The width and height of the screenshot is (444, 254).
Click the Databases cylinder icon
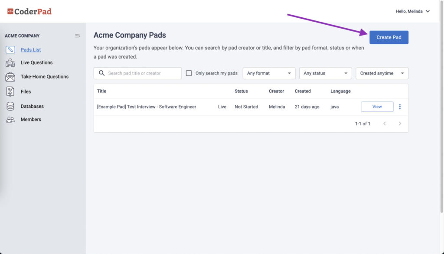point(10,106)
